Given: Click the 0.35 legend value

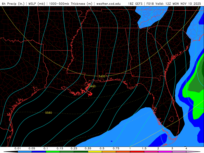Looking at the screenshot, I should coord(88,148).
